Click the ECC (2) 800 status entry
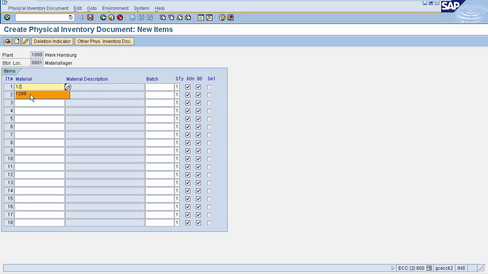This screenshot has width=488, height=274. click(411, 268)
